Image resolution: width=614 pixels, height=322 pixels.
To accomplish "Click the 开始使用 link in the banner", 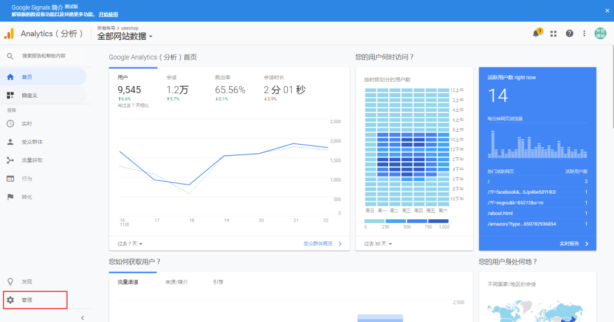I will (x=108, y=14).
